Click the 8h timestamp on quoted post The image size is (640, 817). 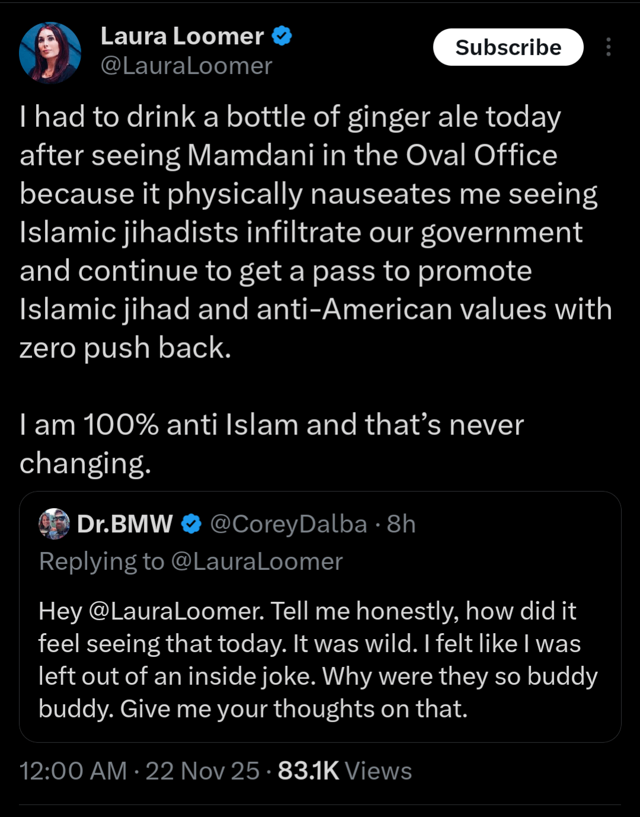point(401,524)
